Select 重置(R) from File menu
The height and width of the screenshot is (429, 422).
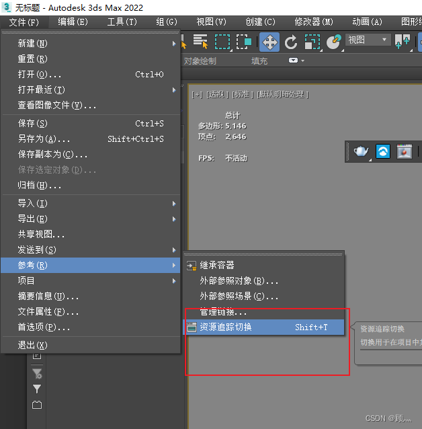pos(91,58)
